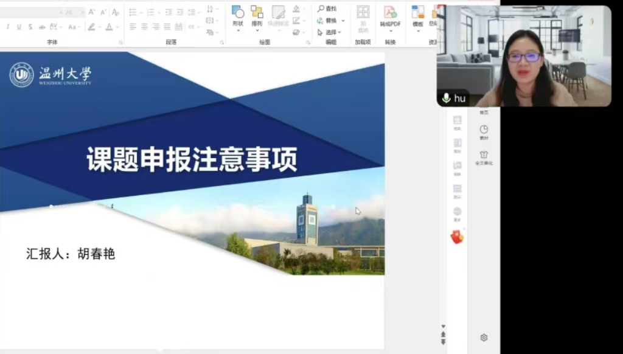Click the red envelope sidebar icon
The width and height of the screenshot is (623, 354).
[x=457, y=237]
